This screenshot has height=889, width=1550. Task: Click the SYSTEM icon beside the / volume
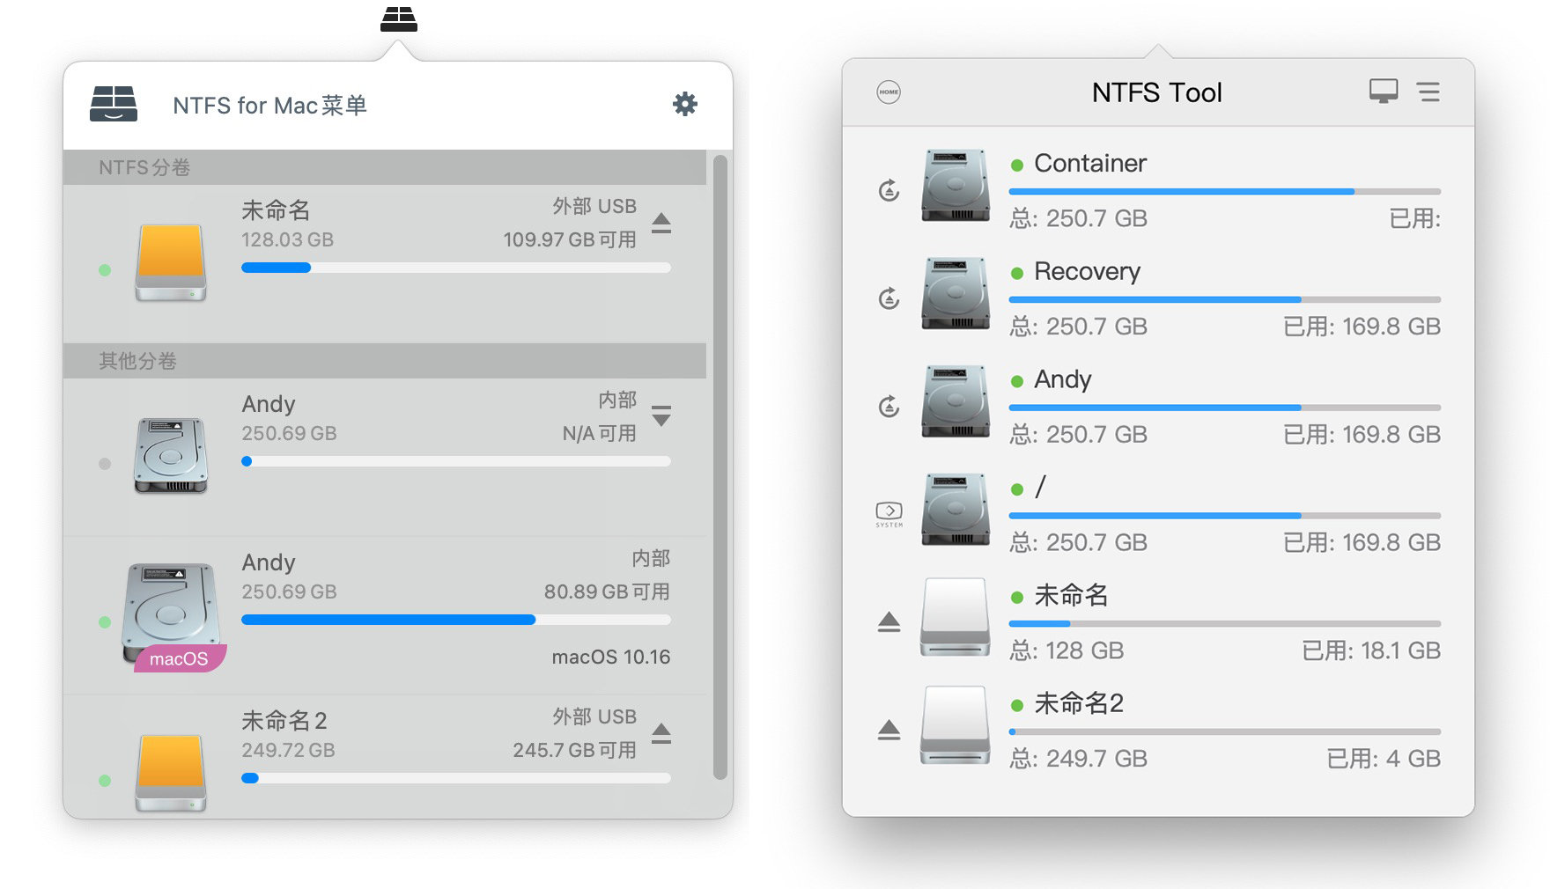pos(889,514)
